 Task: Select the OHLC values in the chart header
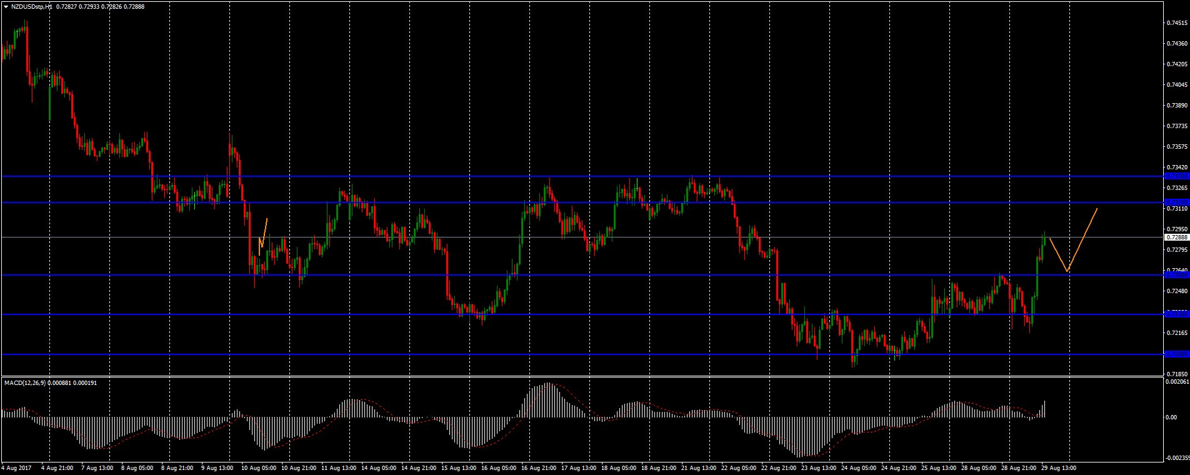pos(101,6)
